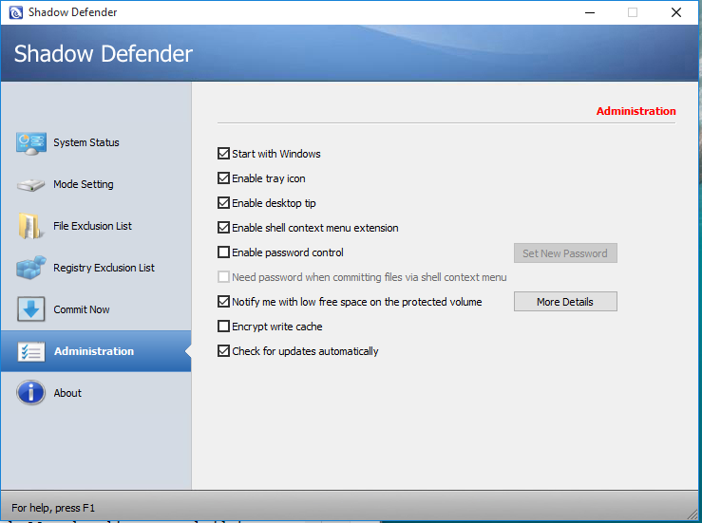Disable the Enable desktop tip option
702x523 pixels.
click(x=223, y=203)
